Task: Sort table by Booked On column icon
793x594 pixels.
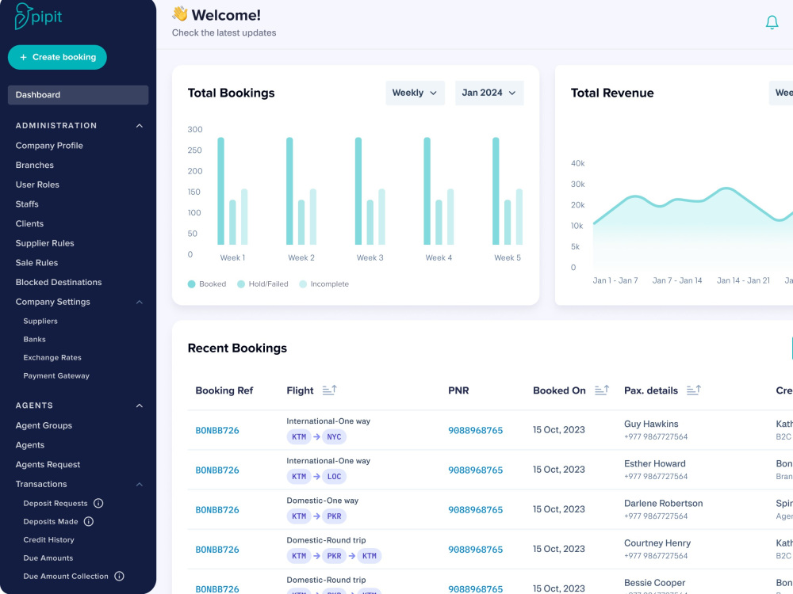Action: pos(602,390)
